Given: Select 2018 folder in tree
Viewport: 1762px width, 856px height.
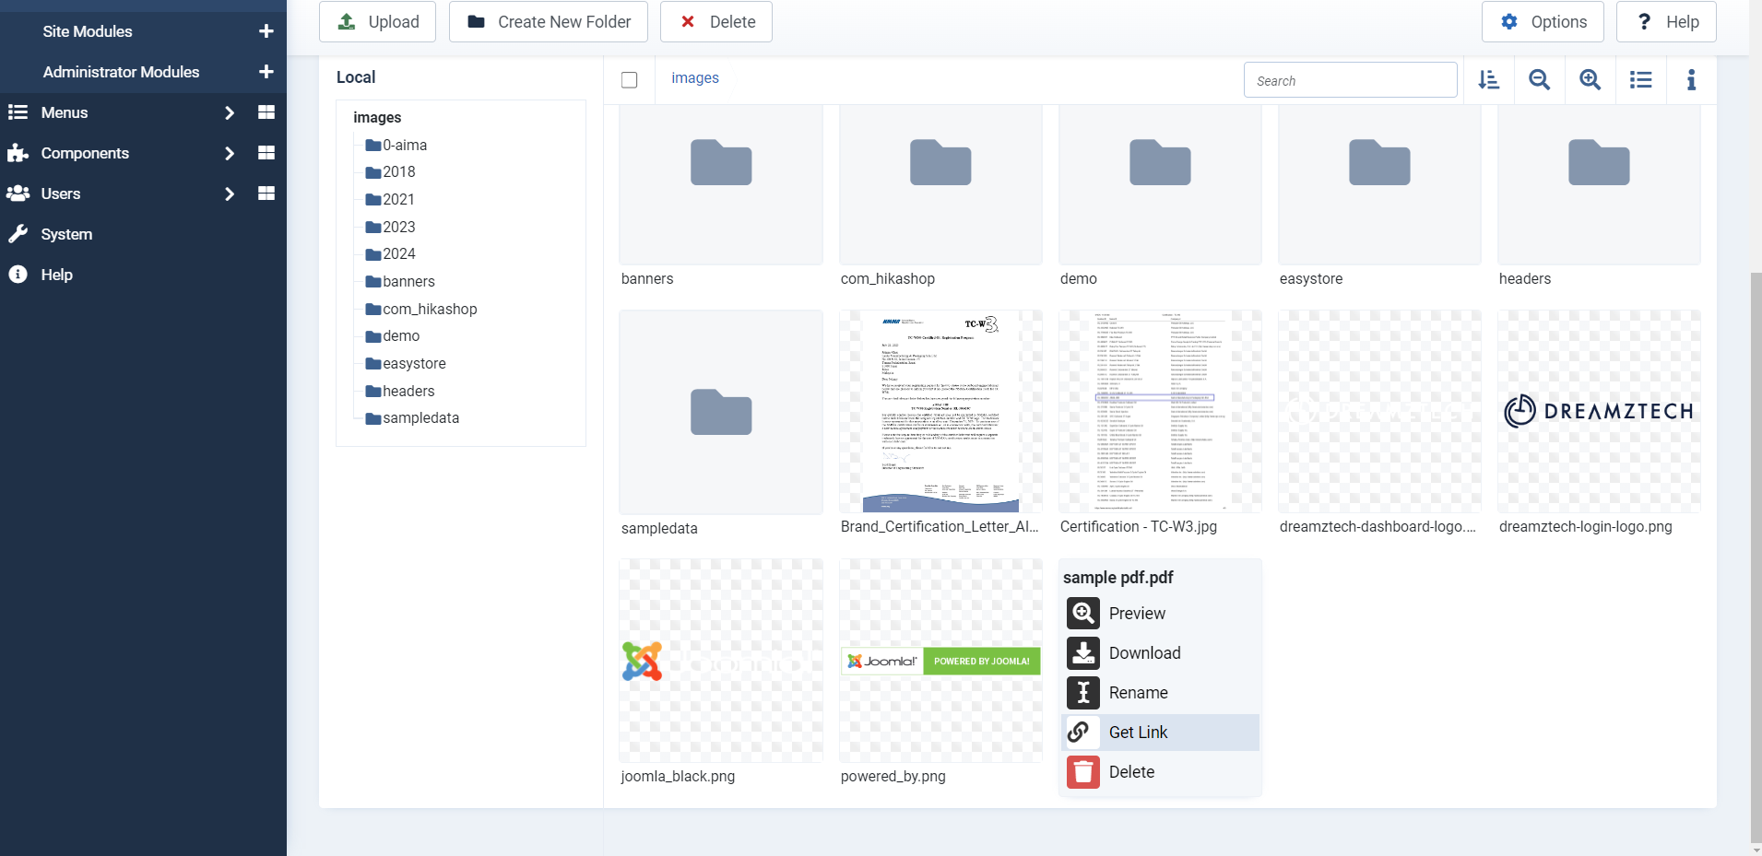Looking at the screenshot, I should (x=390, y=172).
